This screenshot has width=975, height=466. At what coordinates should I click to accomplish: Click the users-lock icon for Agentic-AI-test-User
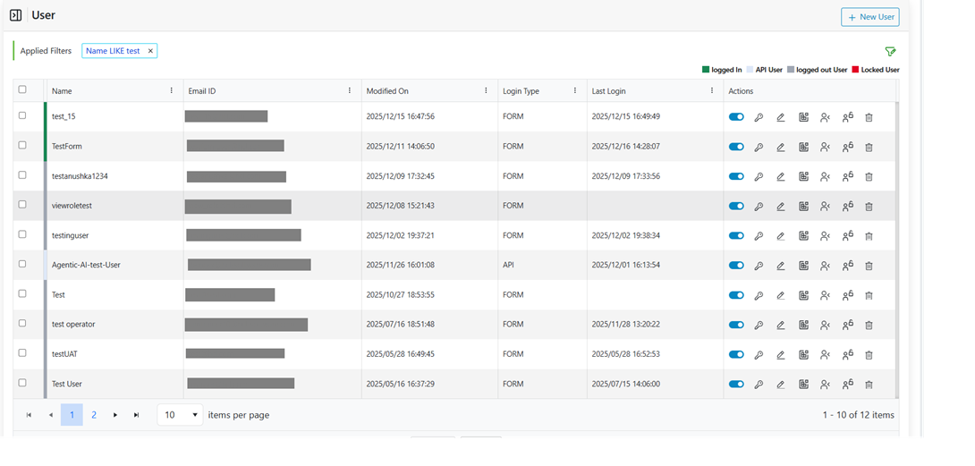click(x=847, y=266)
